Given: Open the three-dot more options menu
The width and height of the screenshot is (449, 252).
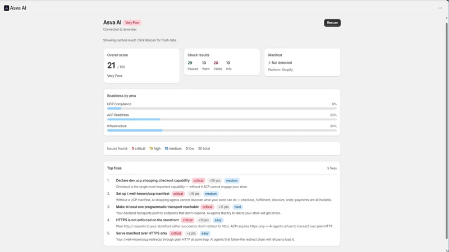Looking at the screenshot, I should point(440,8).
